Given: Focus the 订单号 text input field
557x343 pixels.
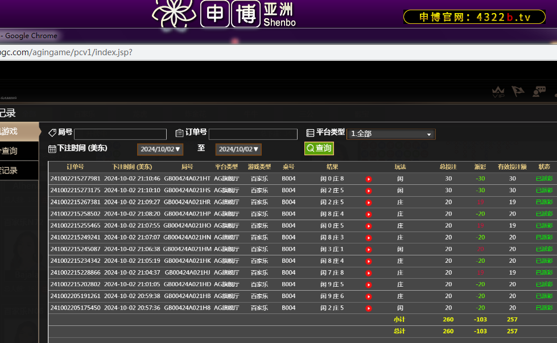Looking at the screenshot, I should pyautogui.click(x=253, y=134).
